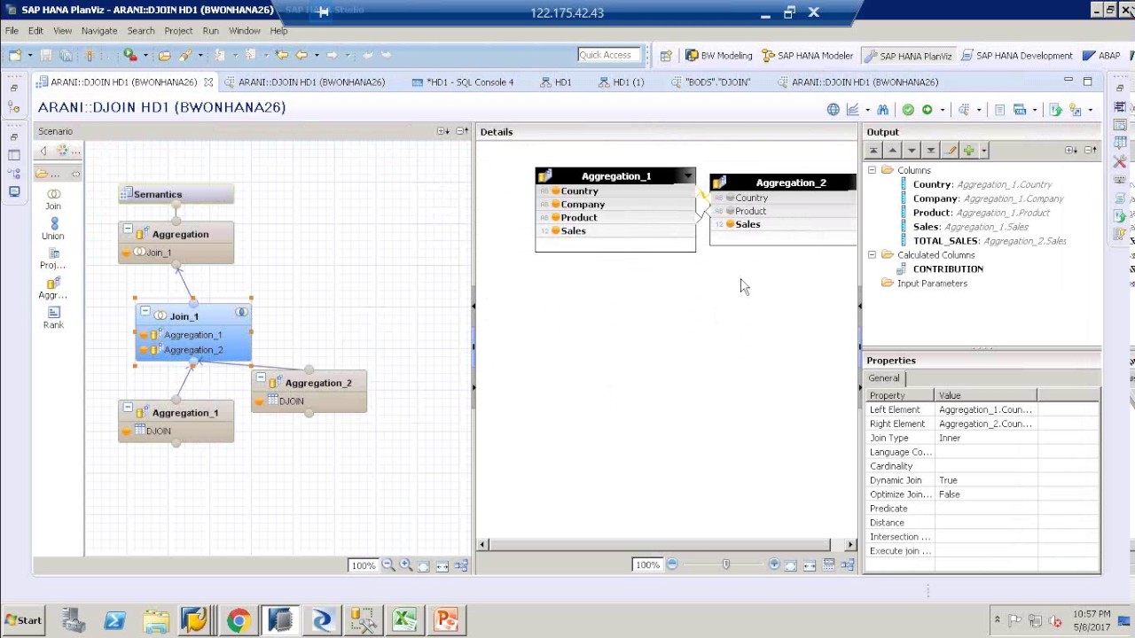Collapse the Columns folder in Output
This screenshot has height=638, width=1135.
[x=873, y=170]
